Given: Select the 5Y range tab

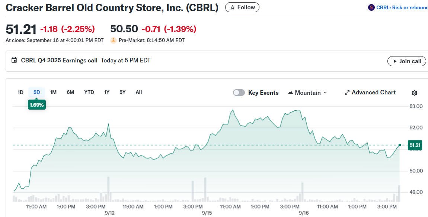Looking at the screenshot, I should pos(122,93).
